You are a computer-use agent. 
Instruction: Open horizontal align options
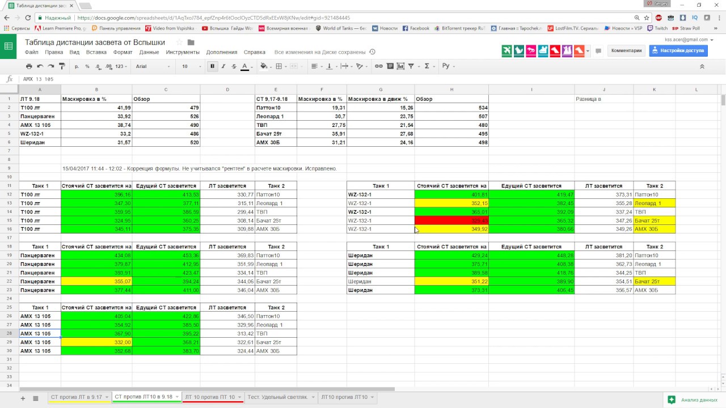315,66
